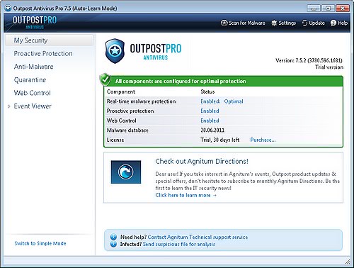Open the Event Viewer section

point(33,106)
